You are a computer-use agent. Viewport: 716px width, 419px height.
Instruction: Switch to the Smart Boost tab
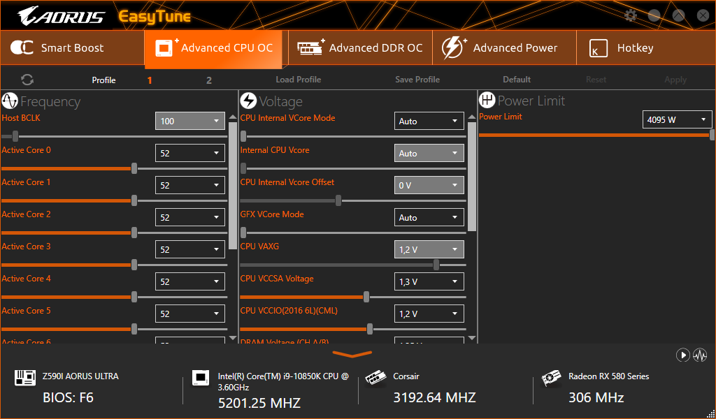pos(72,48)
